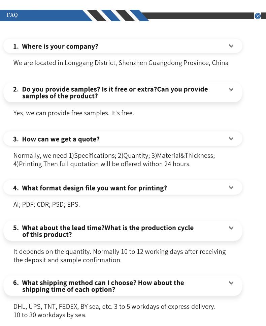Click the '4. What format design file' question title

click(x=90, y=188)
